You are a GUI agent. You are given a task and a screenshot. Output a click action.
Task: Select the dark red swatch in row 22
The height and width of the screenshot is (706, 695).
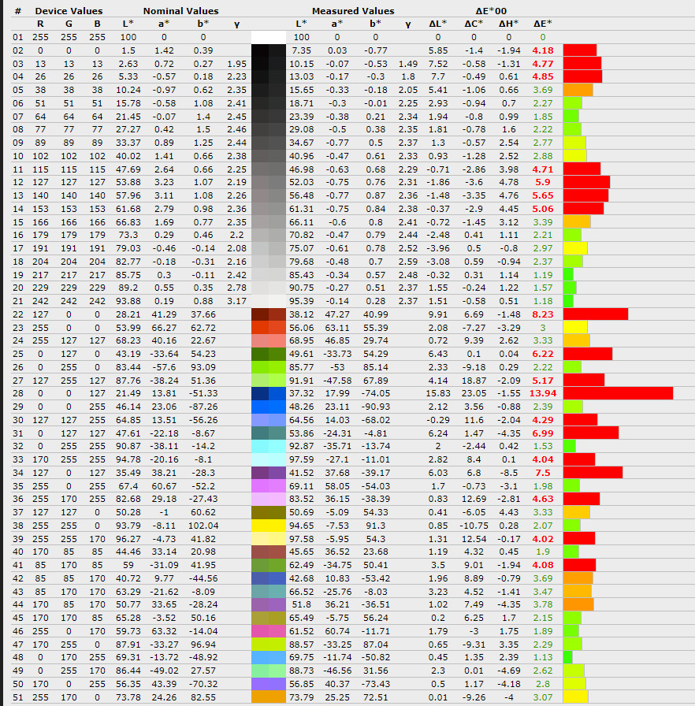268,314
